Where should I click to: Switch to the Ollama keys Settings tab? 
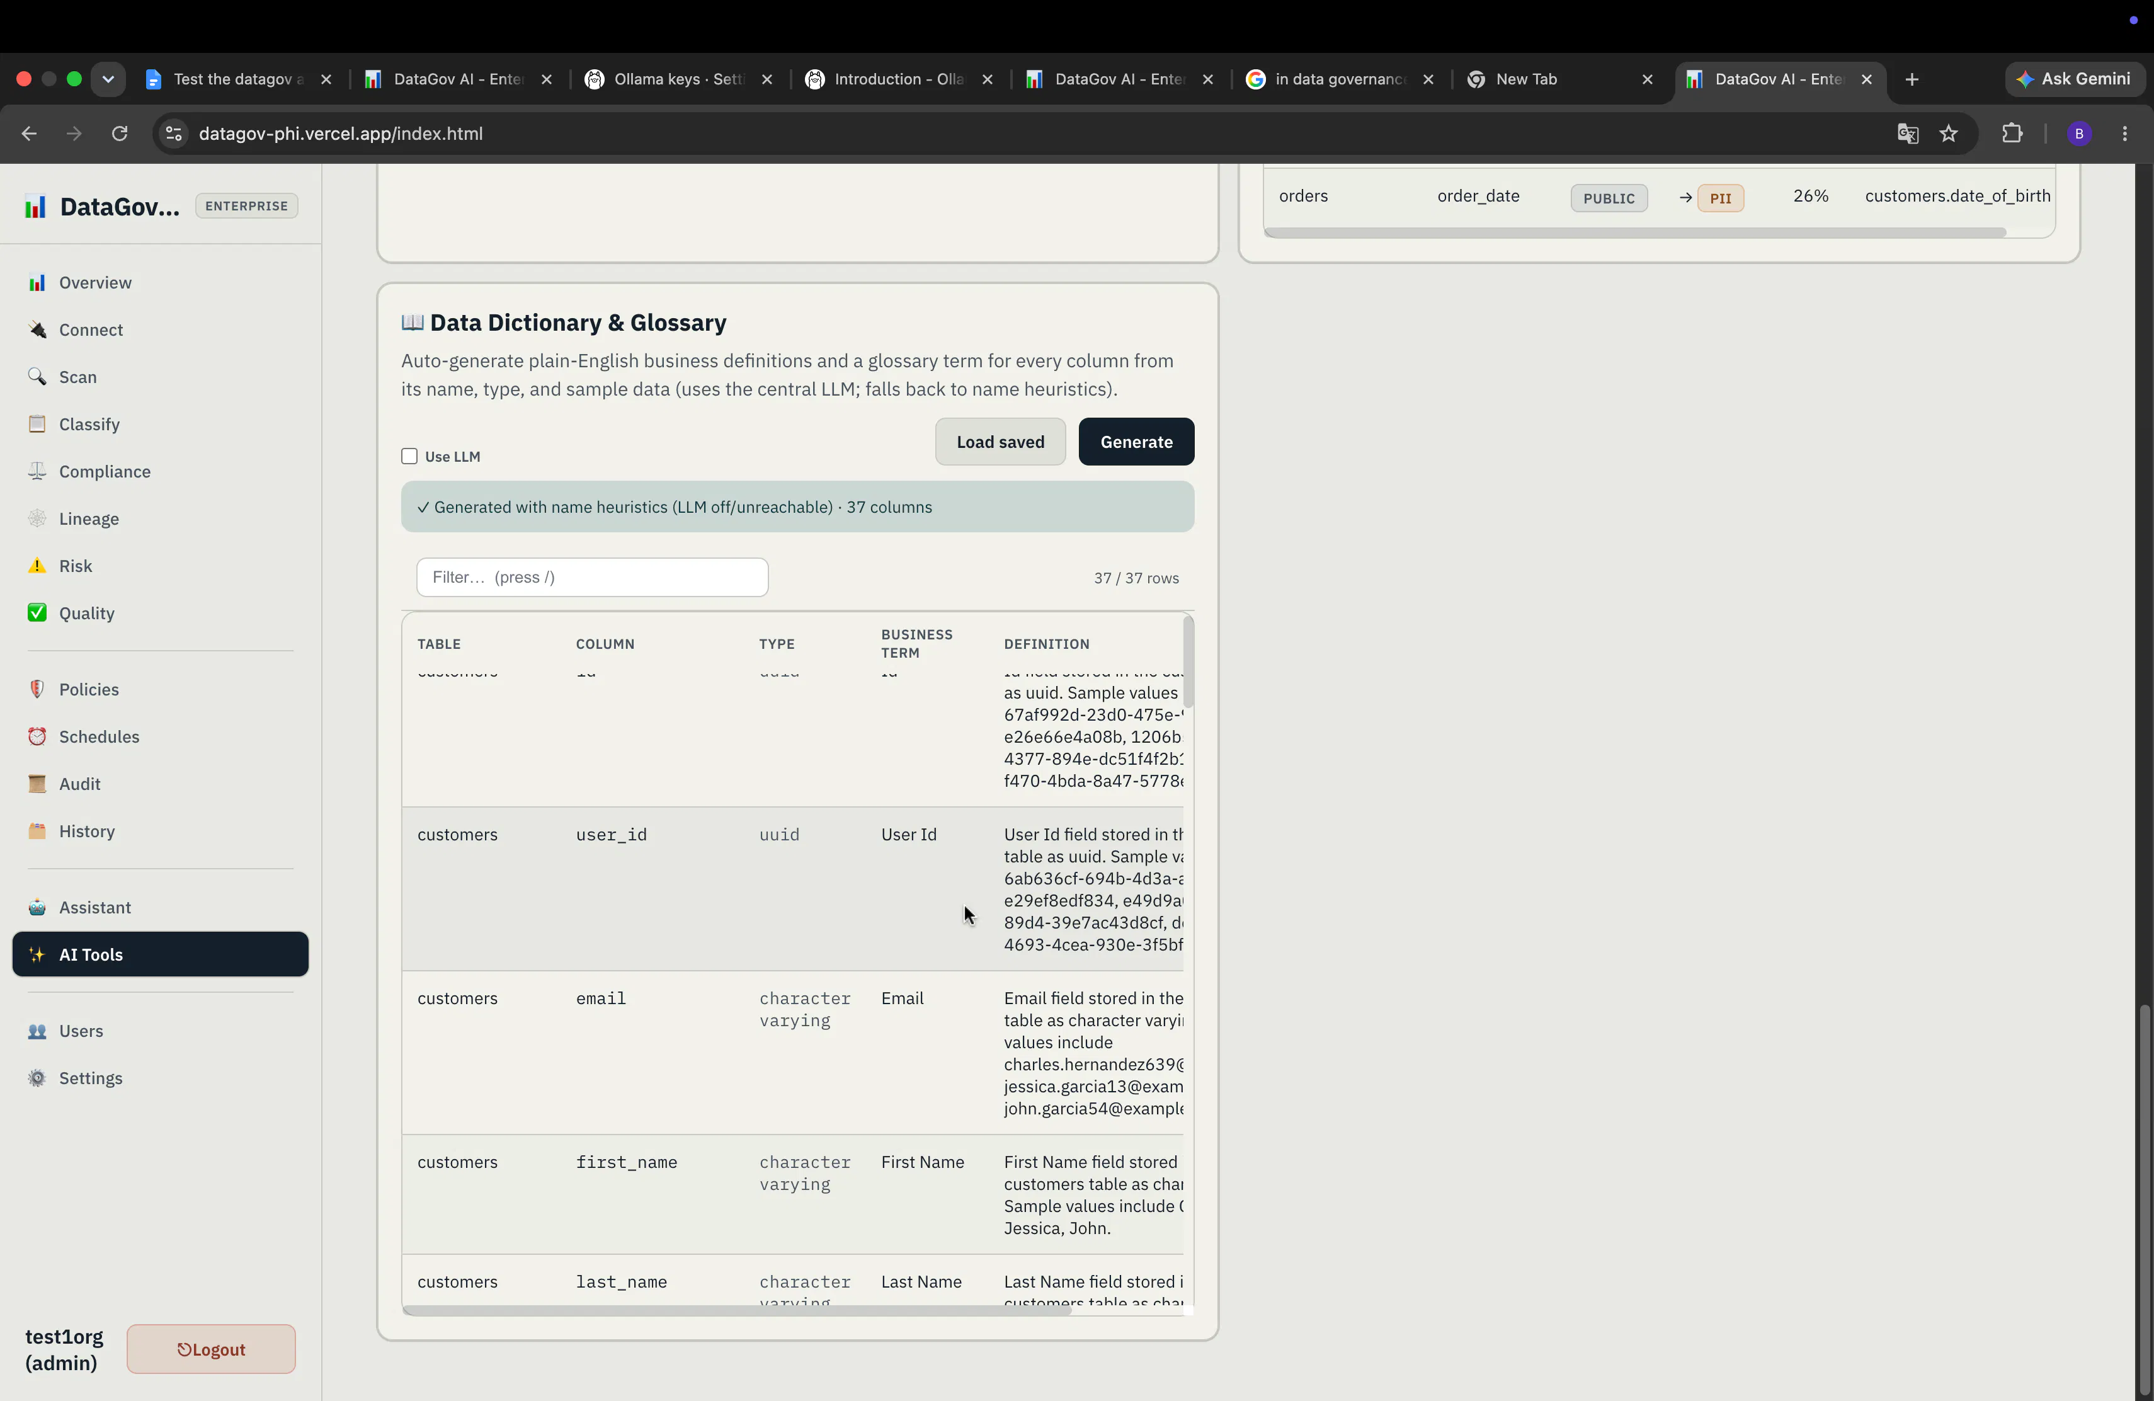[679, 79]
